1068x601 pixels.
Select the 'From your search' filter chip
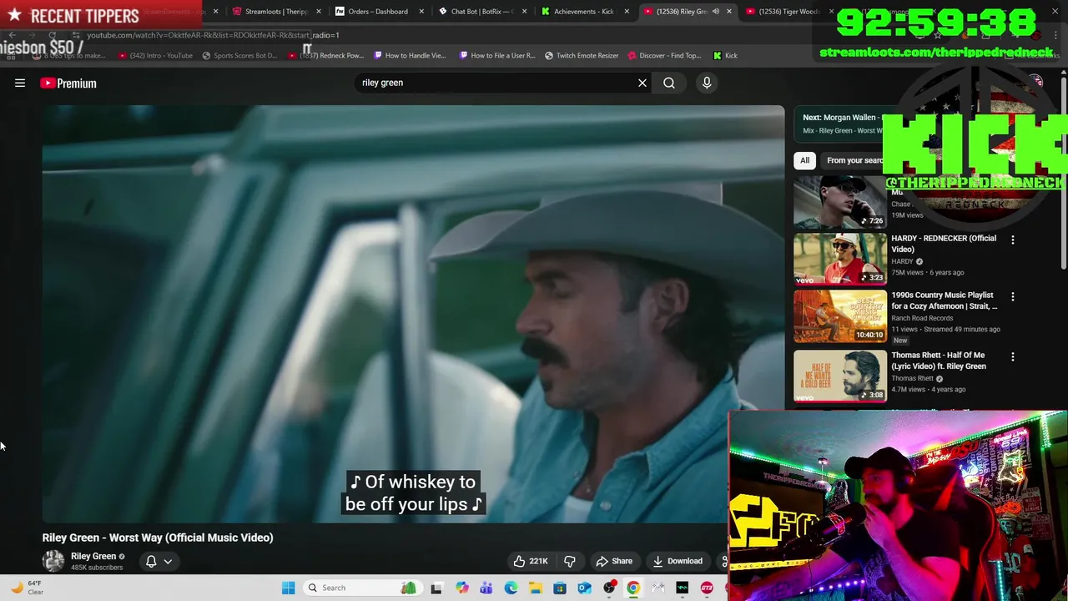tap(854, 160)
